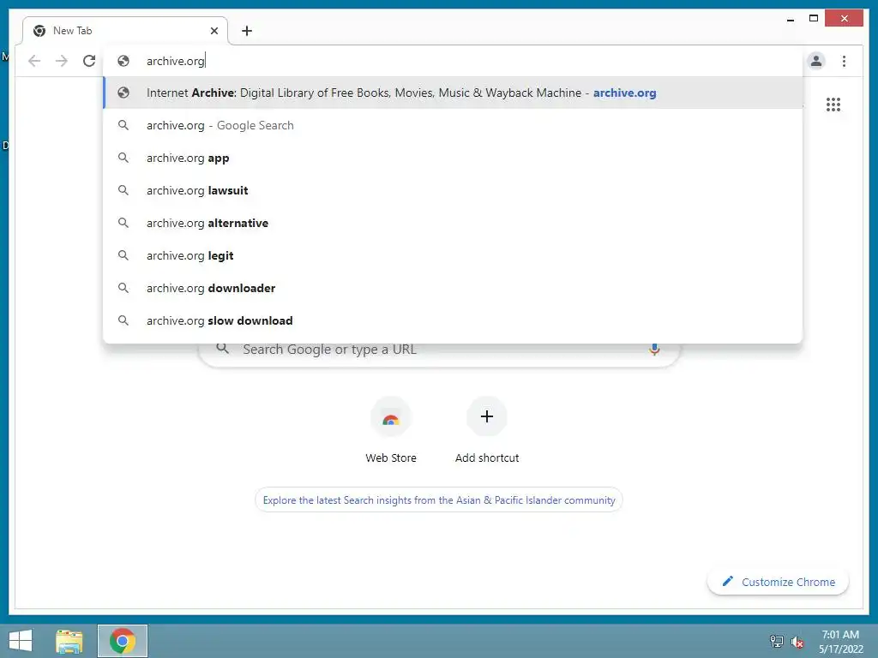Image resolution: width=878 pixels, height=658 pixels.
Task: Open the Google apps grid
Action: (833, 105)
